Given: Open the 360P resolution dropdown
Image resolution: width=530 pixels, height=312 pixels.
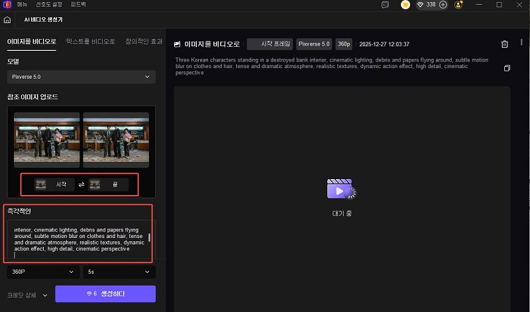Looking at the screenshot, I should click(x=43, y=272).
